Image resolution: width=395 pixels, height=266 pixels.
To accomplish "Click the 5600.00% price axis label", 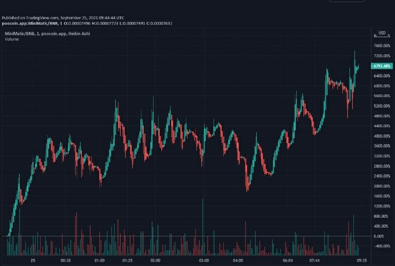I will coord(382,96).
